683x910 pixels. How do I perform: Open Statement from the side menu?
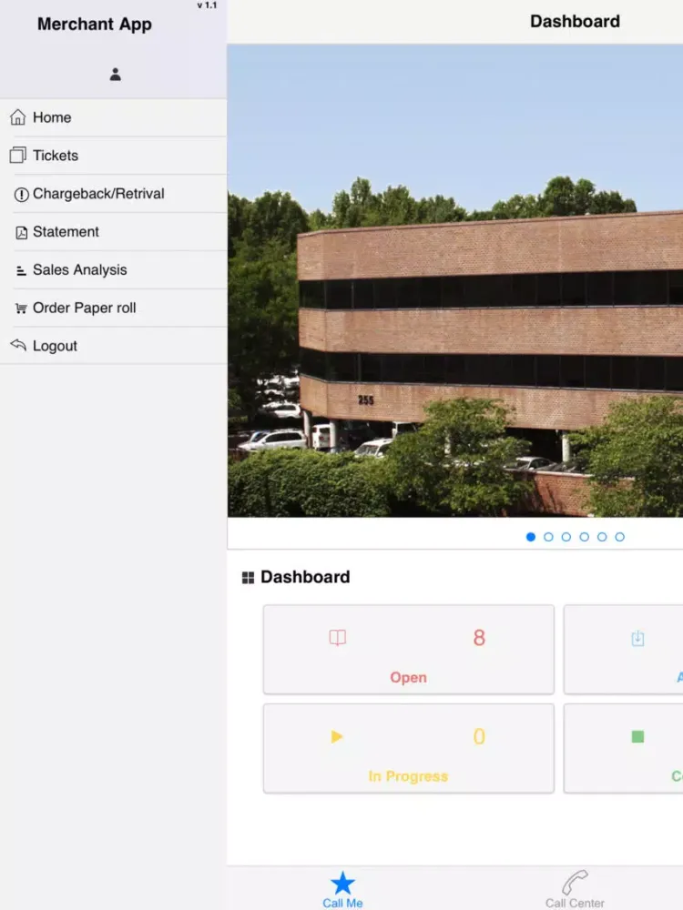coord(113,231)
